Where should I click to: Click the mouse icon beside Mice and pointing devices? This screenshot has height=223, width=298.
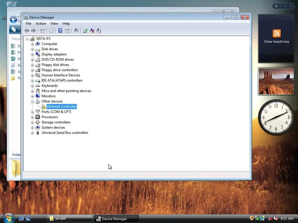click(x=38, y=91)
